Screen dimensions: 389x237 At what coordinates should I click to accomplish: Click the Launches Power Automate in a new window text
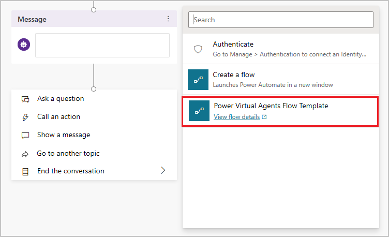pos(273,85)
